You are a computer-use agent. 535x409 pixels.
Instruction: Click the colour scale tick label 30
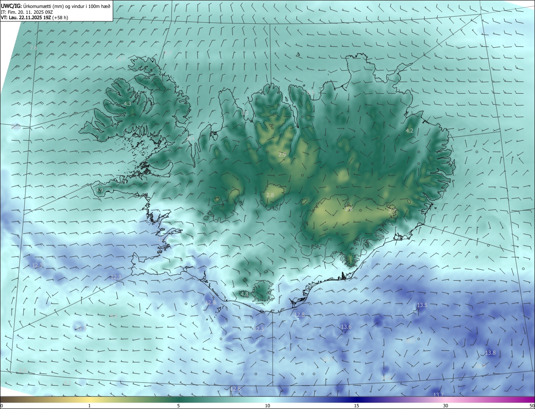point(446,406)
